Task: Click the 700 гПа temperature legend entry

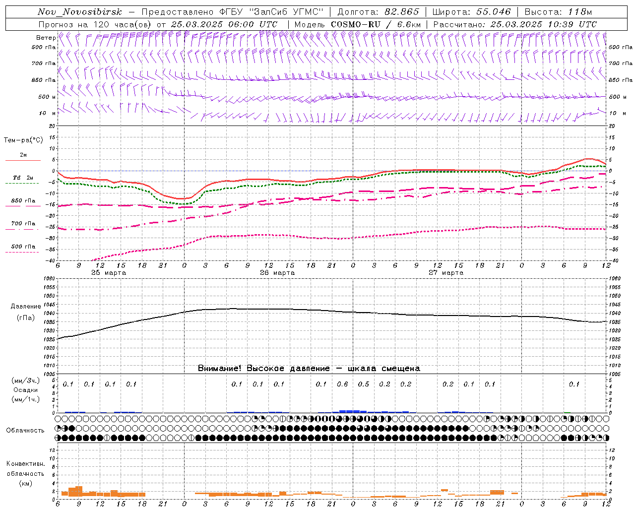Action: coord(23,224)
